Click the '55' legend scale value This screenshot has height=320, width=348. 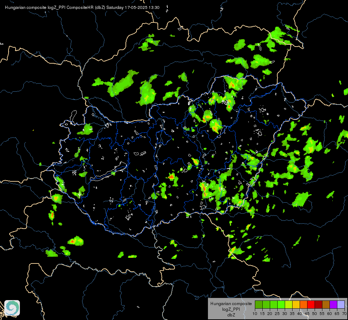click(322, 314)
